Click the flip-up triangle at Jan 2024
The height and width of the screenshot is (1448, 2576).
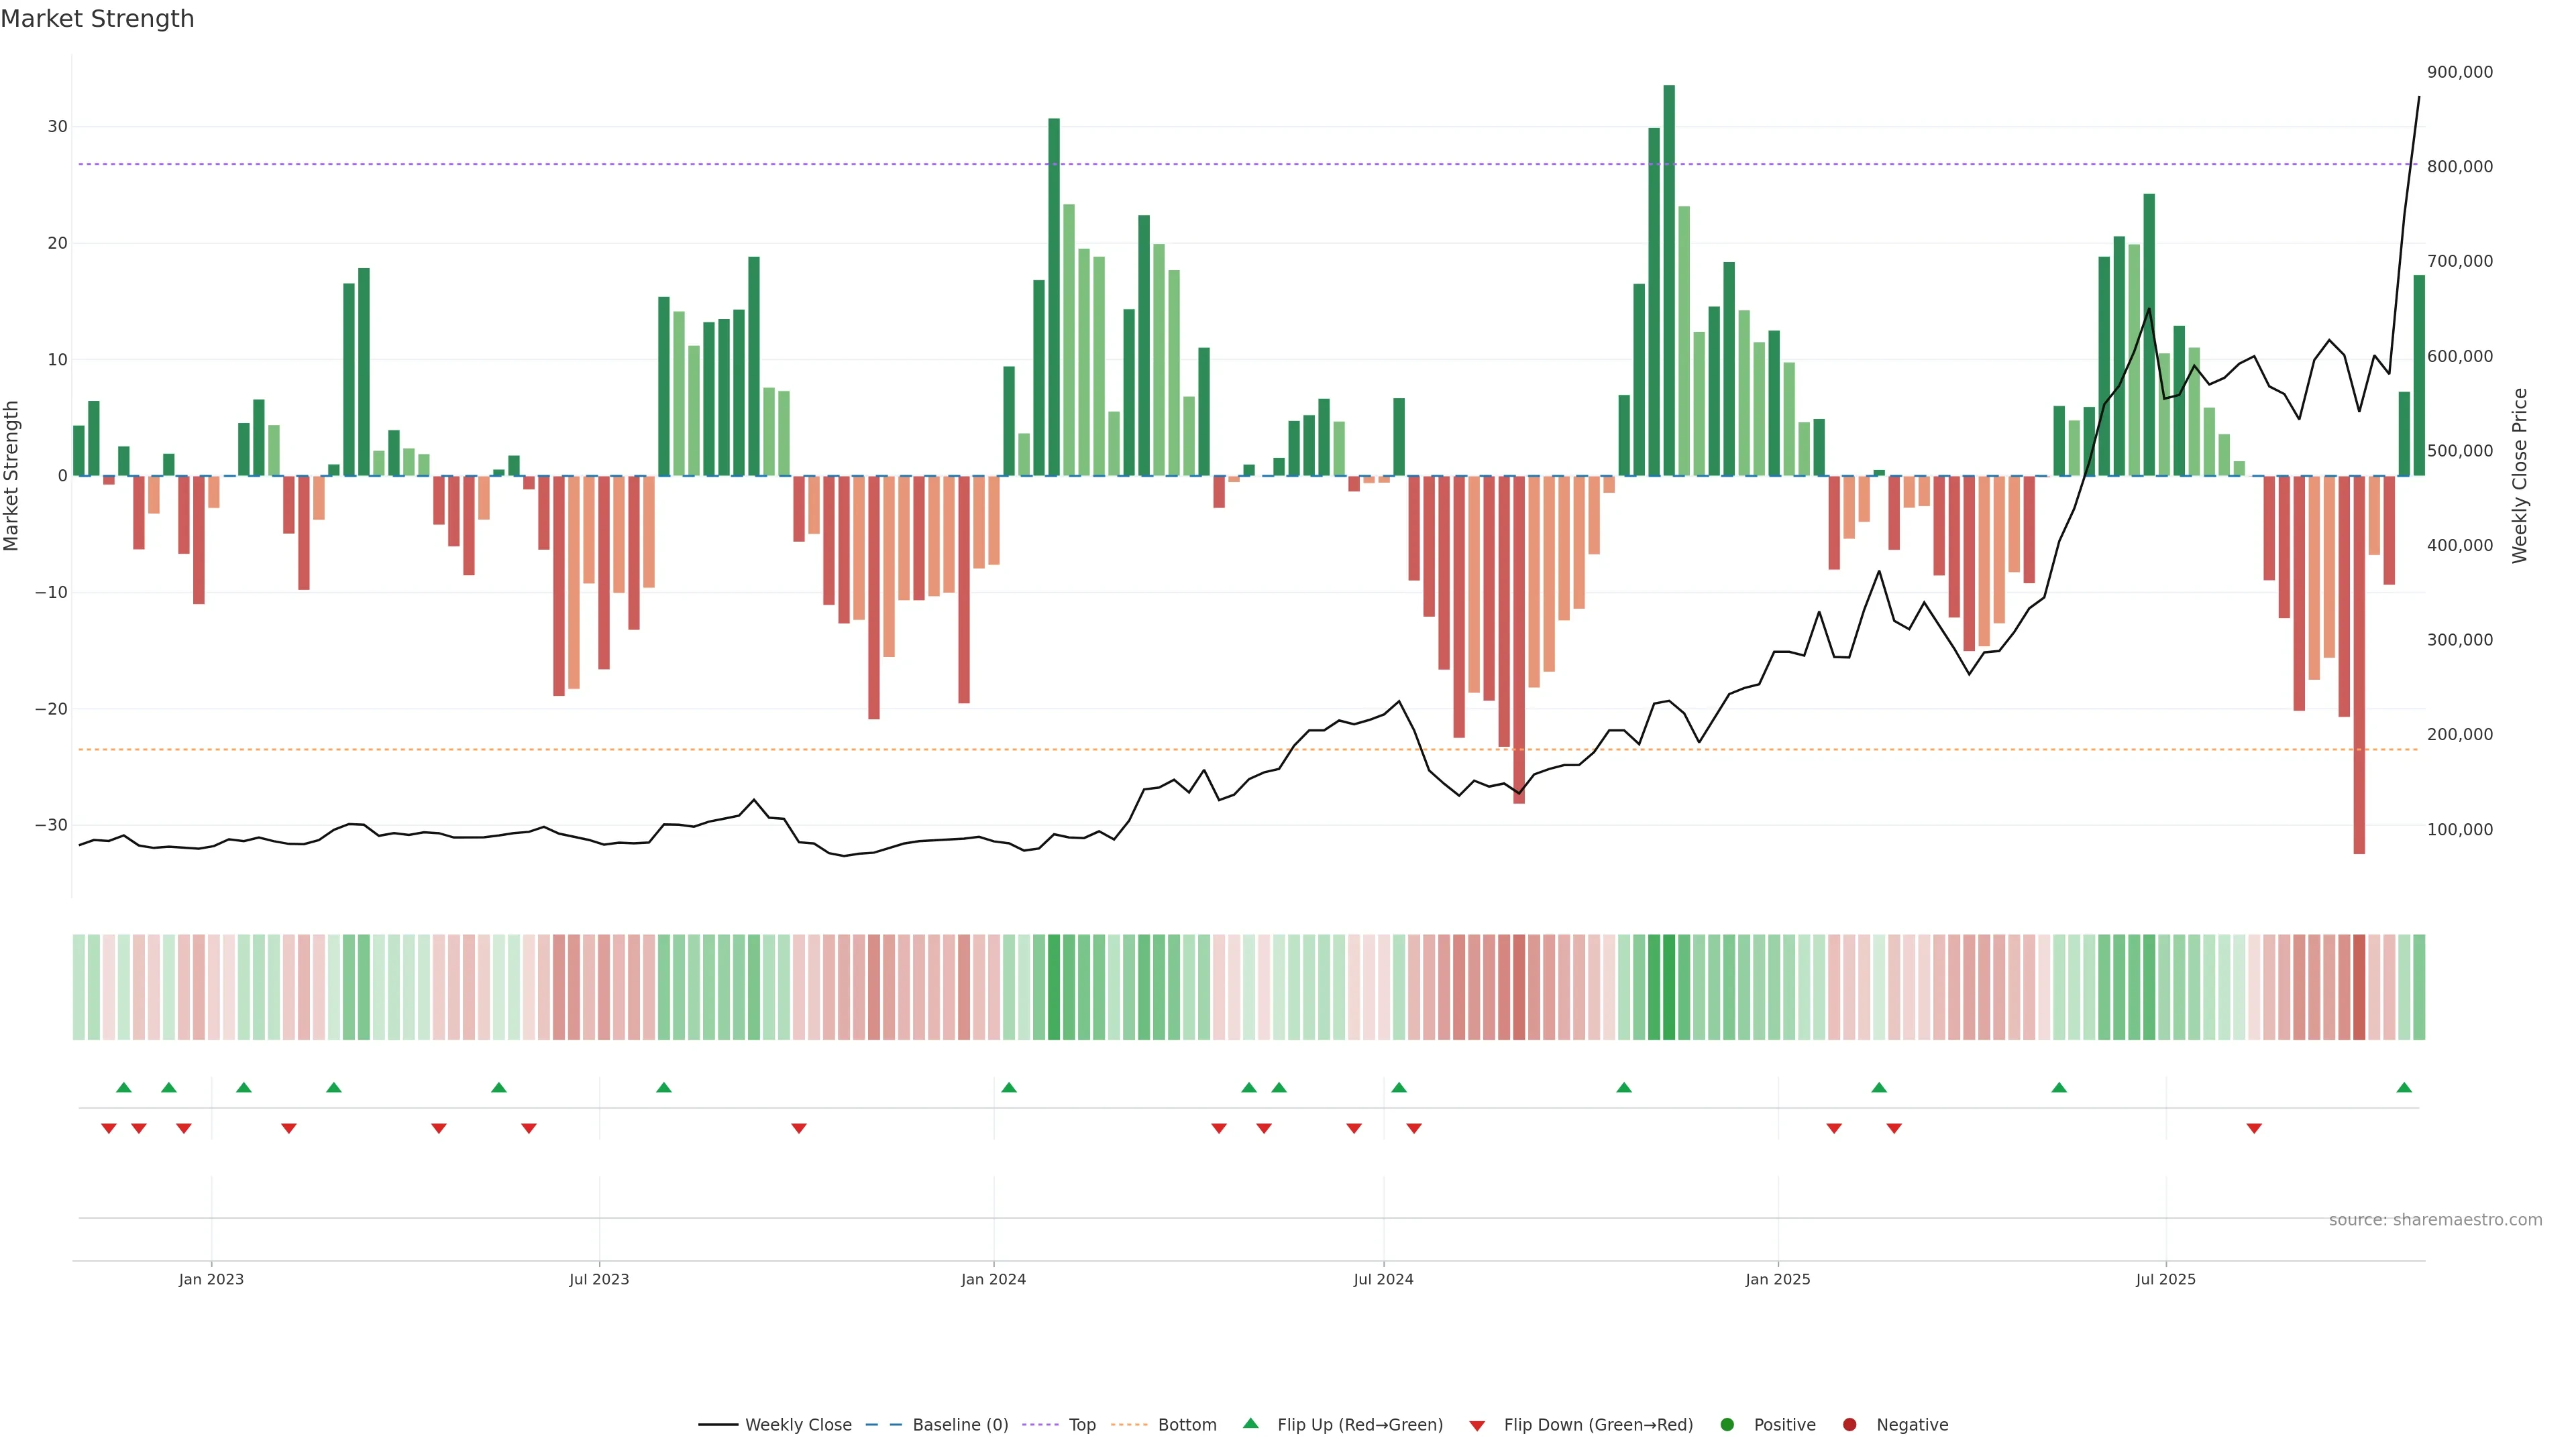1009,1087
